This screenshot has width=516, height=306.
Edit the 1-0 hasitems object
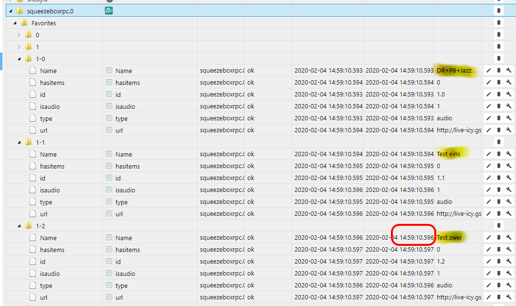489,82
